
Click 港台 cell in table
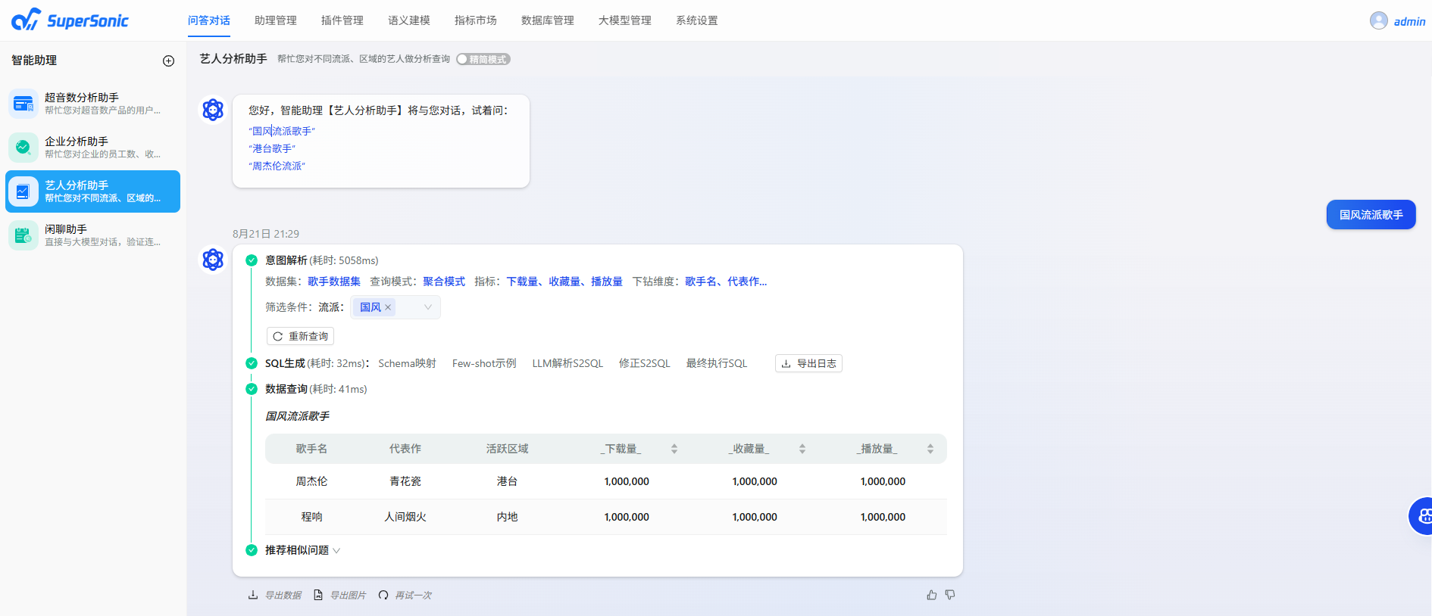(507, 481)
